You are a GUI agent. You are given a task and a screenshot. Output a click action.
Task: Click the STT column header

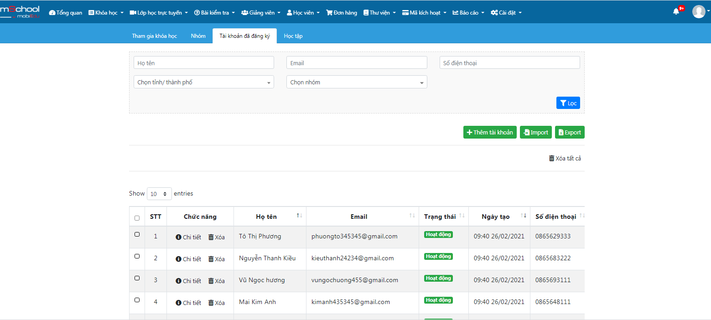point(156,217)
